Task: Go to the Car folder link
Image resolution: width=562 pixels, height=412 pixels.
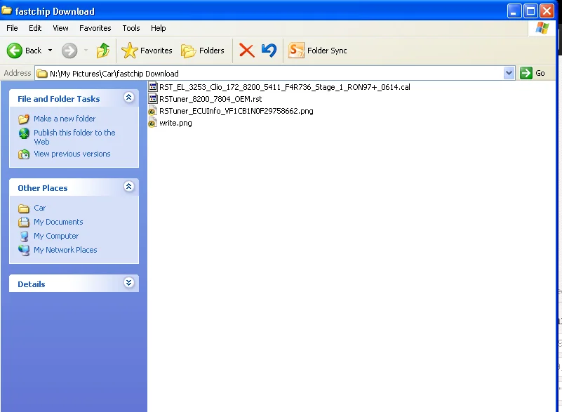Action: [40, 208]
